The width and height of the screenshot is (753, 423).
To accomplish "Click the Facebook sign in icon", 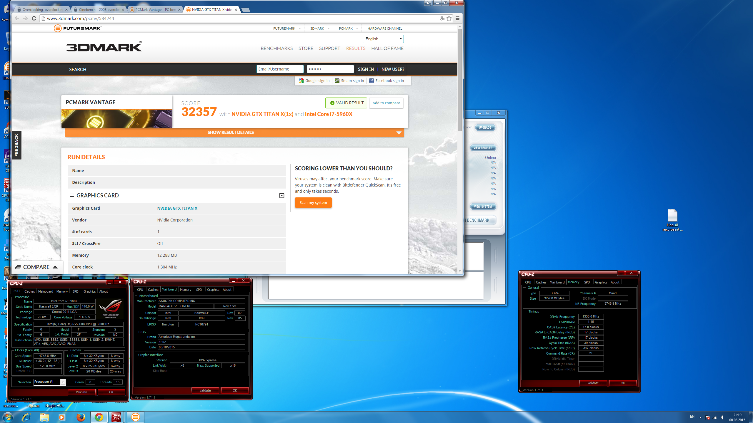I will coord(371,81).
